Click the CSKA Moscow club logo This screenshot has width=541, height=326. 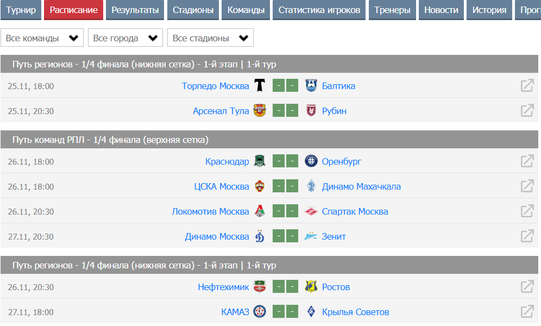(260, 186)
